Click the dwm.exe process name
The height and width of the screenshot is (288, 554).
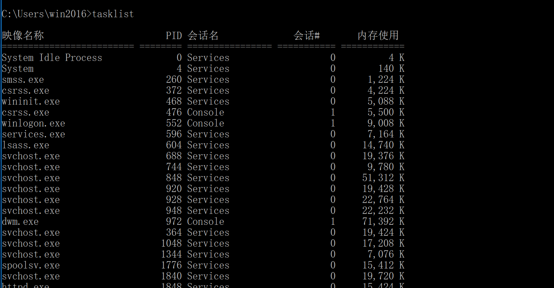[x=20, y=222]
